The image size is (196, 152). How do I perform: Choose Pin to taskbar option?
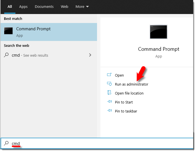click(x=126, y=111)
